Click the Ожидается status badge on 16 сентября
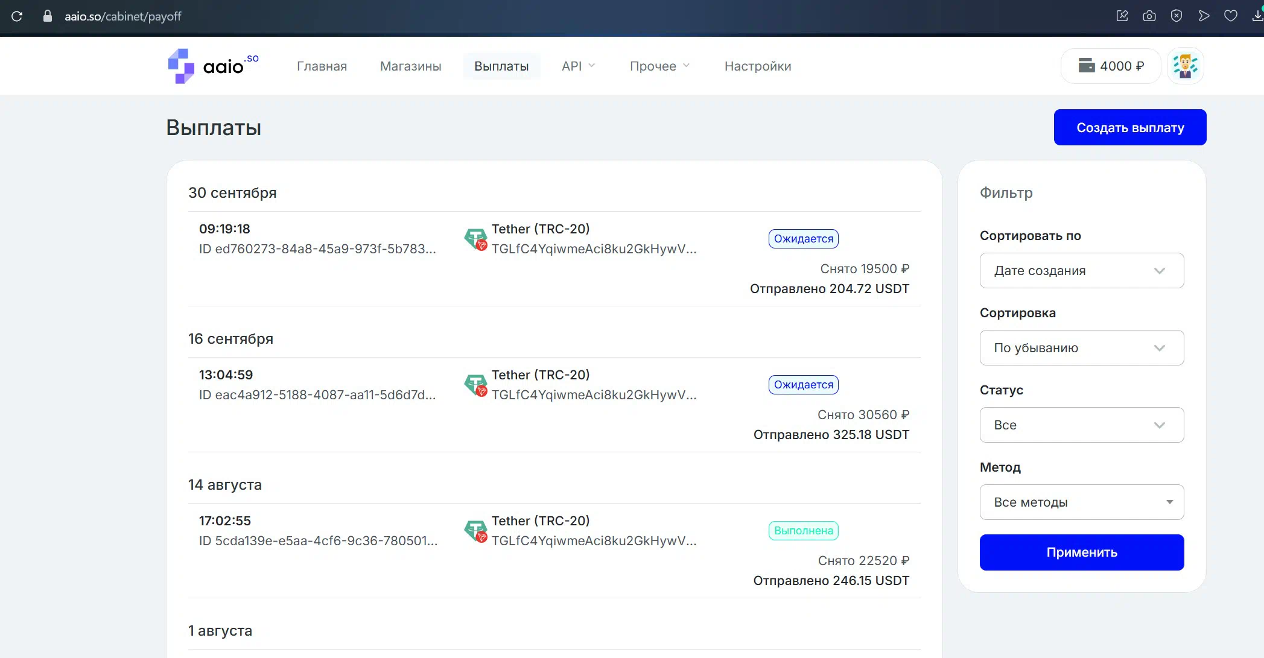This screenshot has height=658, width=1264. (803, 385)
